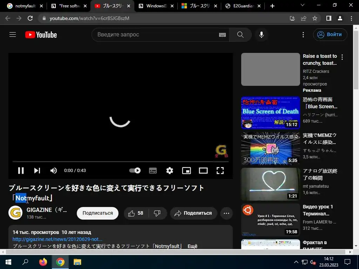Go back to the previous page
The image size is (359, 269).
[8, 18]
